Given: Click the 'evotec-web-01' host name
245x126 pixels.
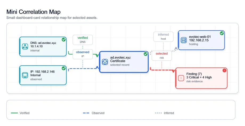Looking at the screenshot, I should click(x=200, y=37).
